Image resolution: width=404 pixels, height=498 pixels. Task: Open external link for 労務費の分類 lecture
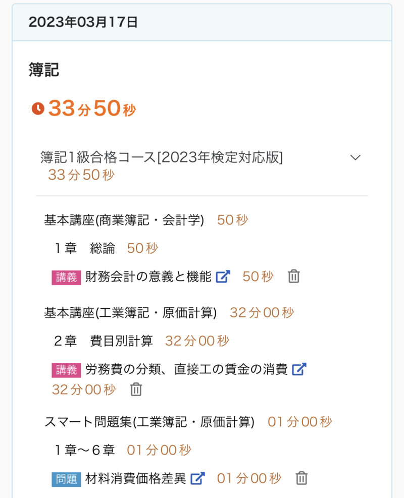pyautogui.click(x=299, y=369)
